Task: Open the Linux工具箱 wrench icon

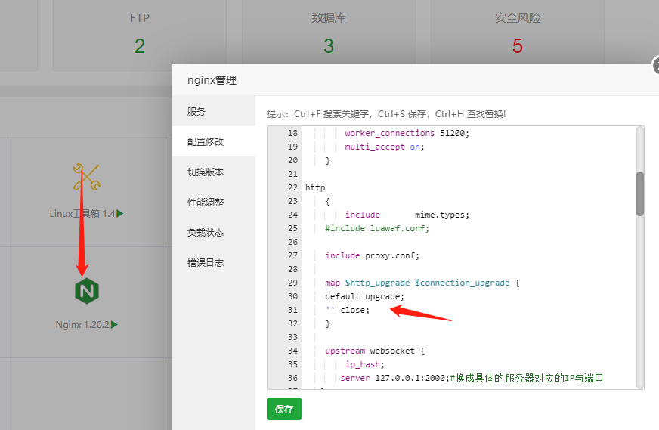Action: pos(87,177)
